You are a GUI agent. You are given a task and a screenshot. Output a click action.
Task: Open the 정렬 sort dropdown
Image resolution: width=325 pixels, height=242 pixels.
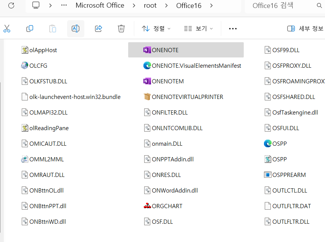[x=156, y=29]
